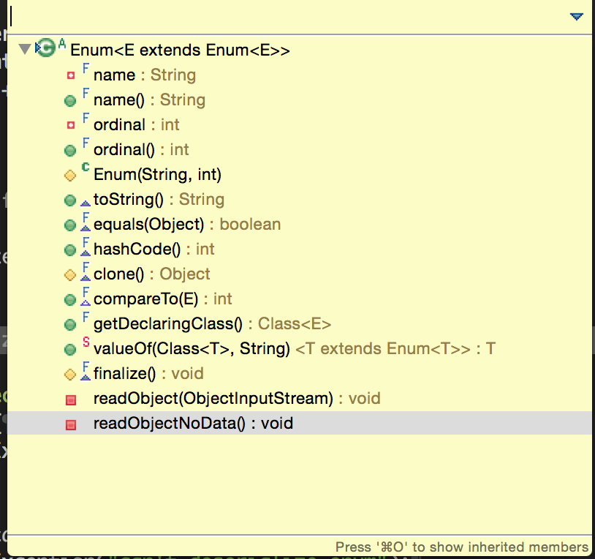This screenshot has height=559, width=595.
Task: Click the private method icon beside readObject
Action: pos(72,398)
